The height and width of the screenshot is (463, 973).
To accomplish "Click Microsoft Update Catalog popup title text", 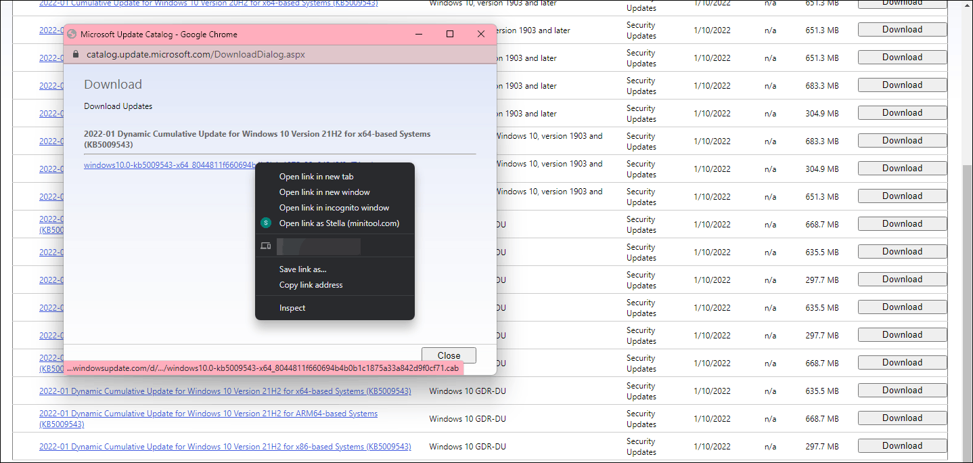I will tap(158, 35).
